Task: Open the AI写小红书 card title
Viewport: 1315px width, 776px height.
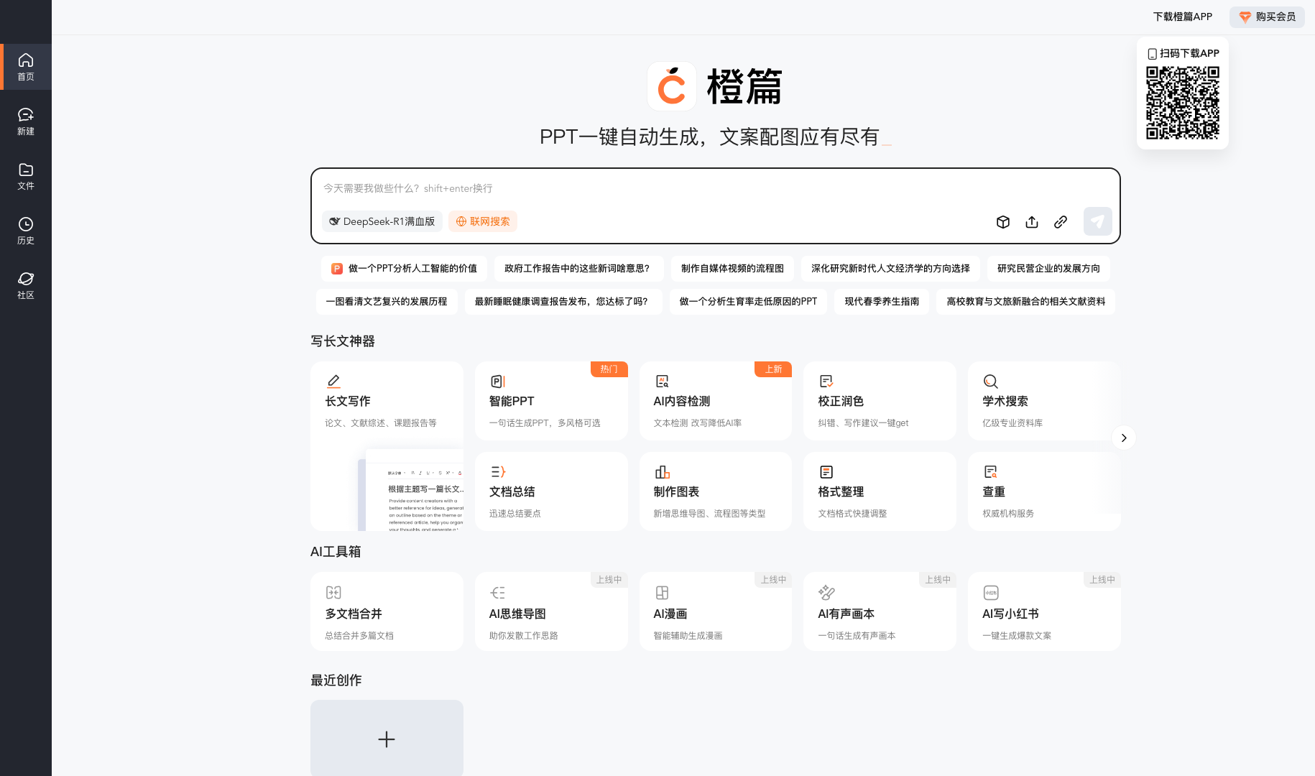Action: pyautogui.click(x=1010, y=614)
